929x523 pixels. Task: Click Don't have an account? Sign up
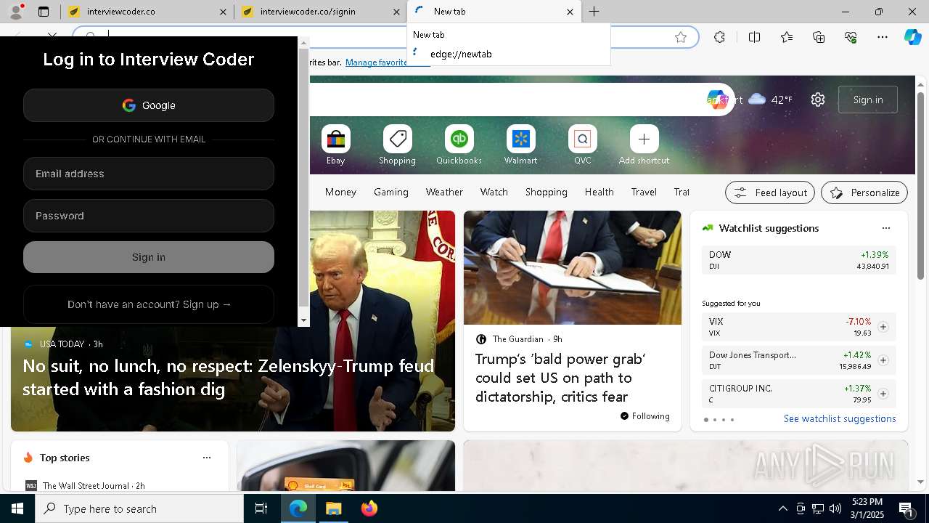(x=149, y=304)
